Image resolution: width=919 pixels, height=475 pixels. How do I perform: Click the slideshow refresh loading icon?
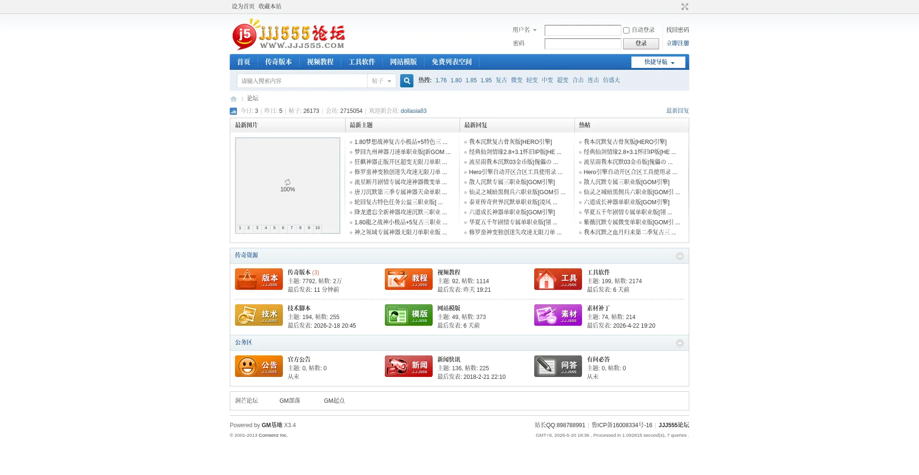click(x=288, y=182)
